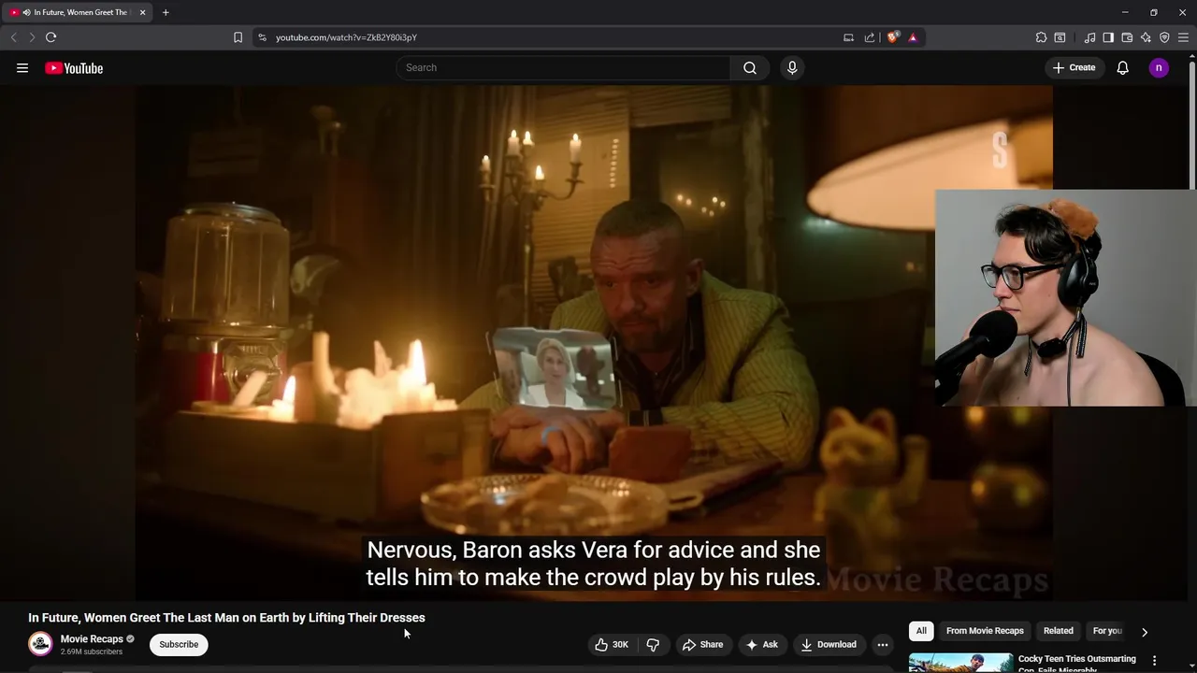Open Cocky Teen Tries Outsmarting video thumbnail
1197x673 pixels.
(960, 663)
